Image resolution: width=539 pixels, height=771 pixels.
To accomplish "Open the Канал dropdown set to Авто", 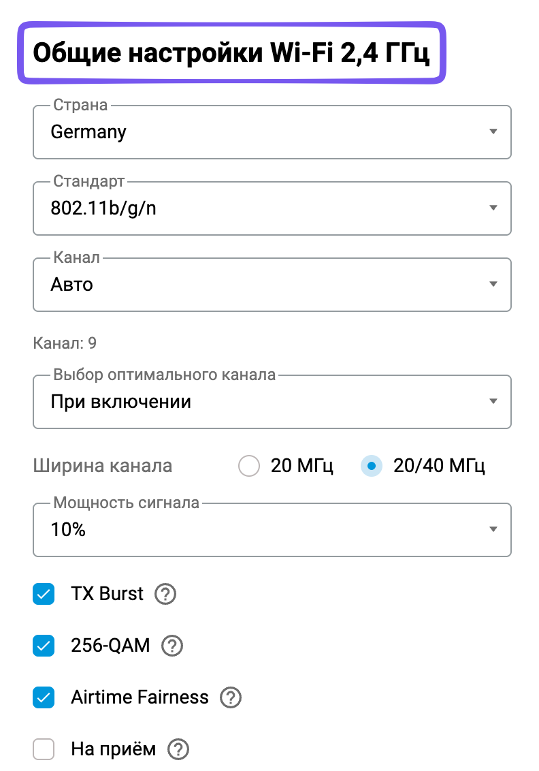I will [272, 285].
